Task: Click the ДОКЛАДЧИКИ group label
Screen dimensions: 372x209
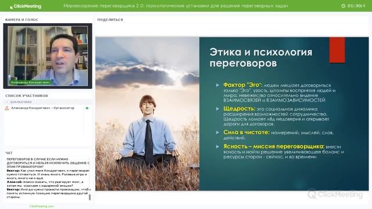Action: 21,102
